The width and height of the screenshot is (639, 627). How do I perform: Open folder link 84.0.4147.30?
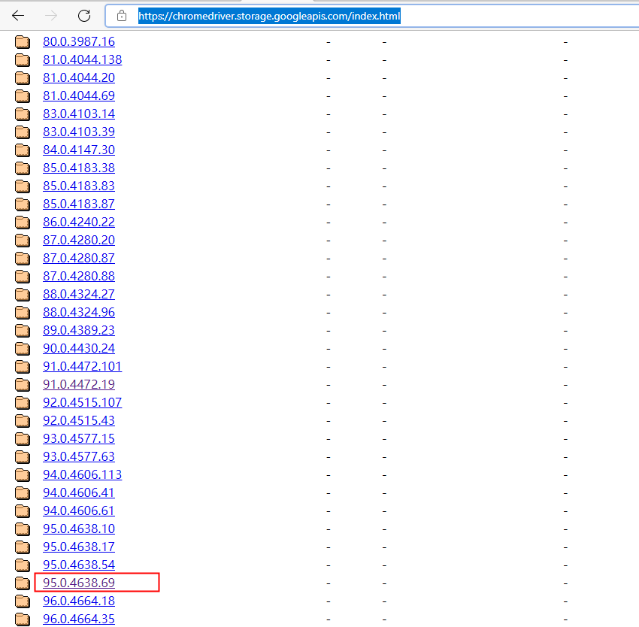point(79,150)
